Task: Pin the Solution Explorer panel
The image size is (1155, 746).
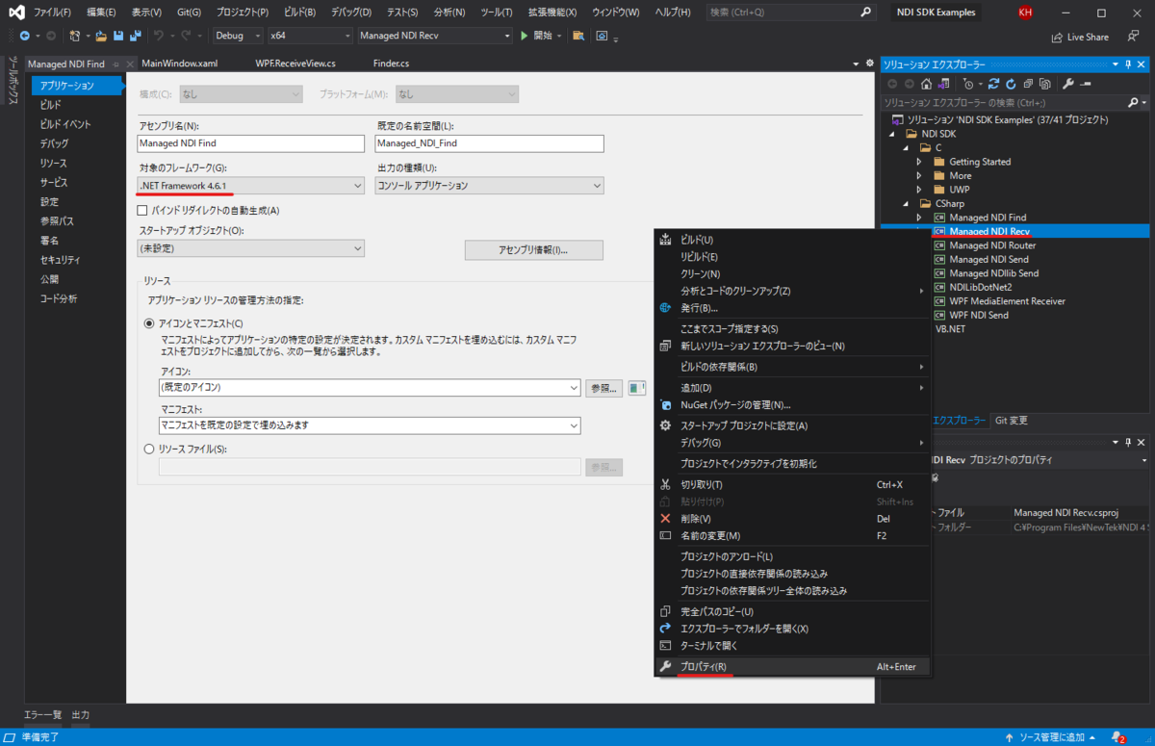Action: [1128, 64]
